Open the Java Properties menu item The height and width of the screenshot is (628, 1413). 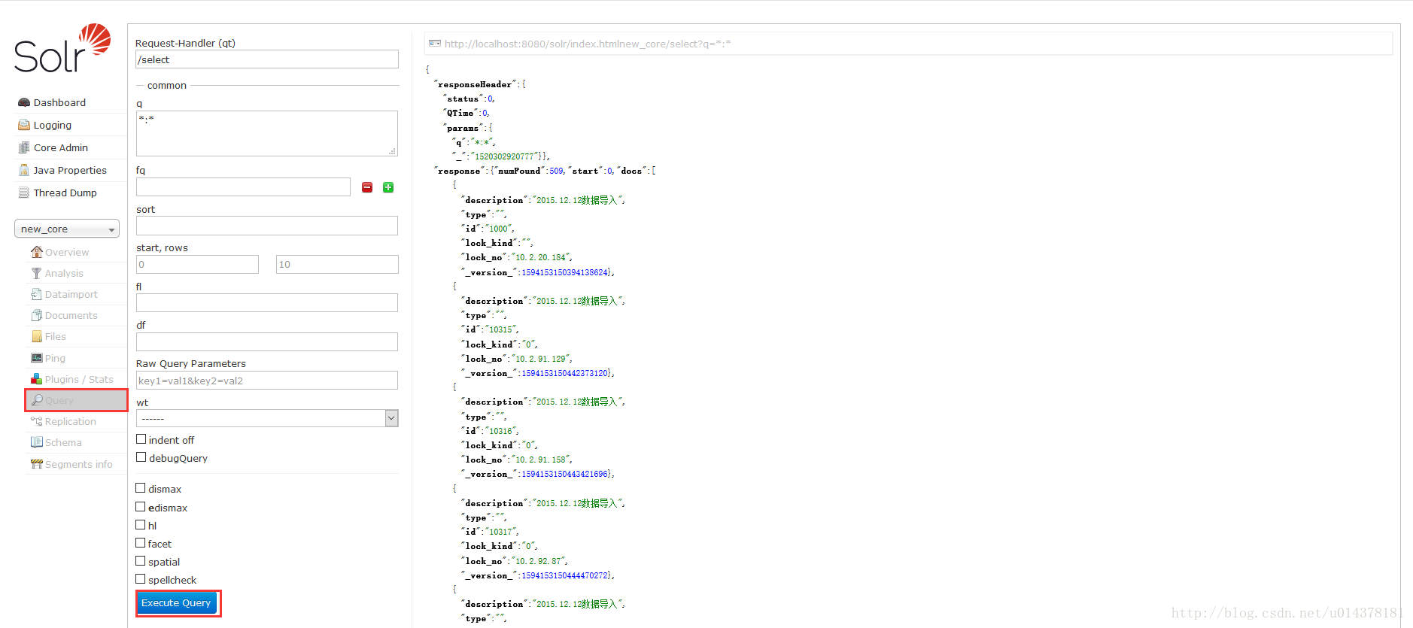[x=71, y=170]
